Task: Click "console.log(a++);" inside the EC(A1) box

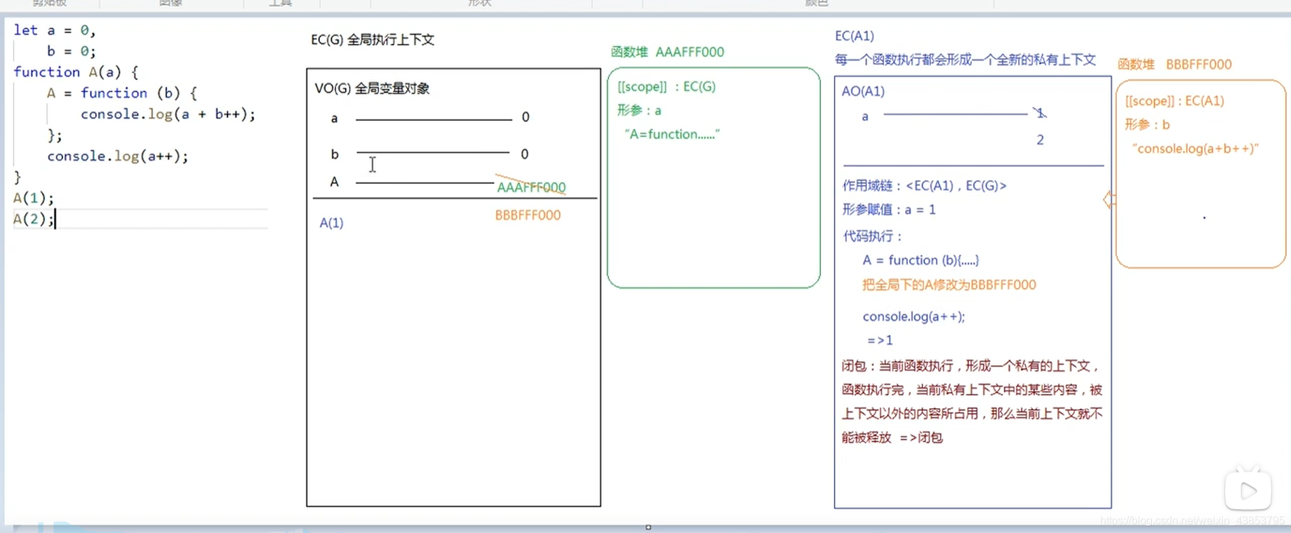Action: [913, 316]
